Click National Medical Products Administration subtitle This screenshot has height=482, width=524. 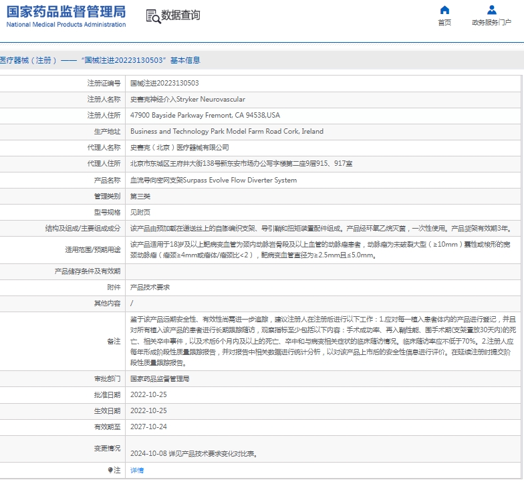pos(66,24)
